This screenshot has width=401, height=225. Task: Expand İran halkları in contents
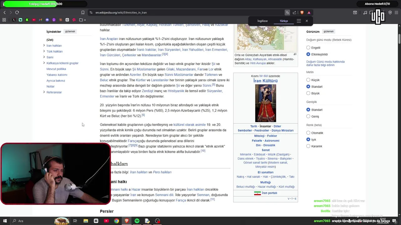(44, 45)
